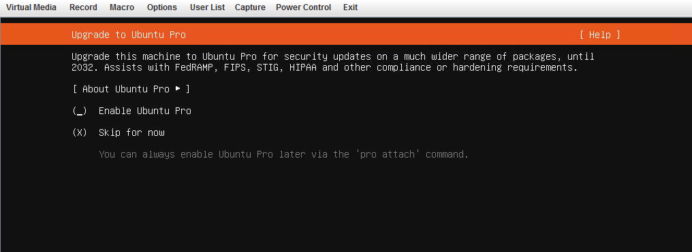Click the FedRAMP, FIPS, STIG description paragraph
692x252 pixels.
(x=333, y=62)
